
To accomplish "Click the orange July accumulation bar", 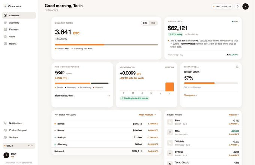I will pos(169,87).
